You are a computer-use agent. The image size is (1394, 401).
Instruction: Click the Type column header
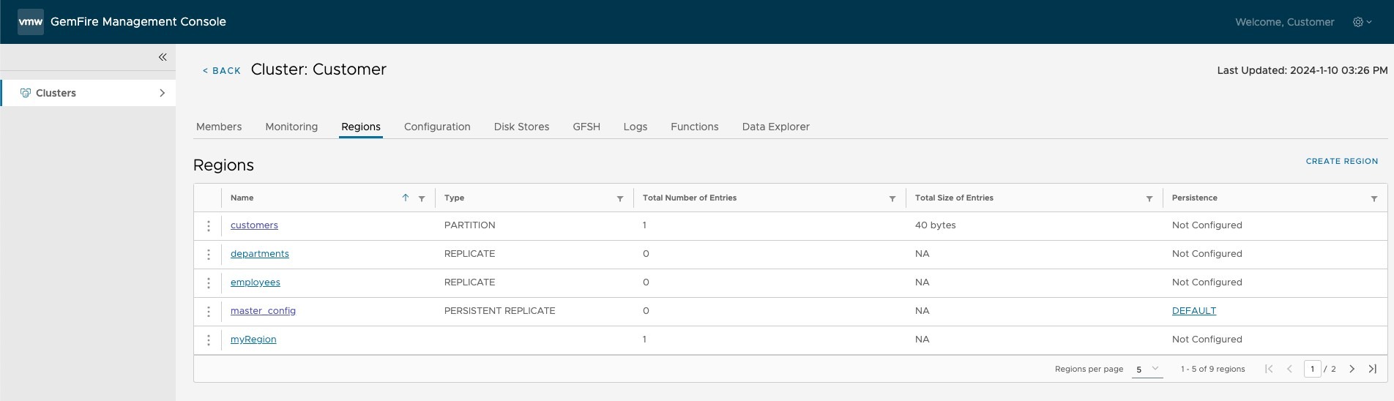point(454,198)
